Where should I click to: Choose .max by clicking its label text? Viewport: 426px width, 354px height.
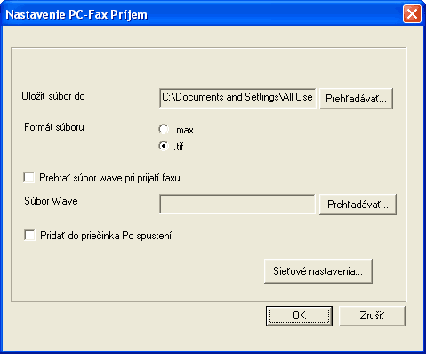(x=183, y=130)
